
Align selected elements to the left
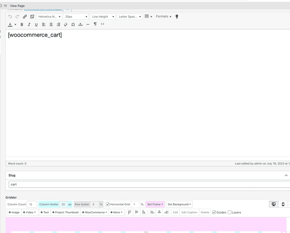[152, 212]
